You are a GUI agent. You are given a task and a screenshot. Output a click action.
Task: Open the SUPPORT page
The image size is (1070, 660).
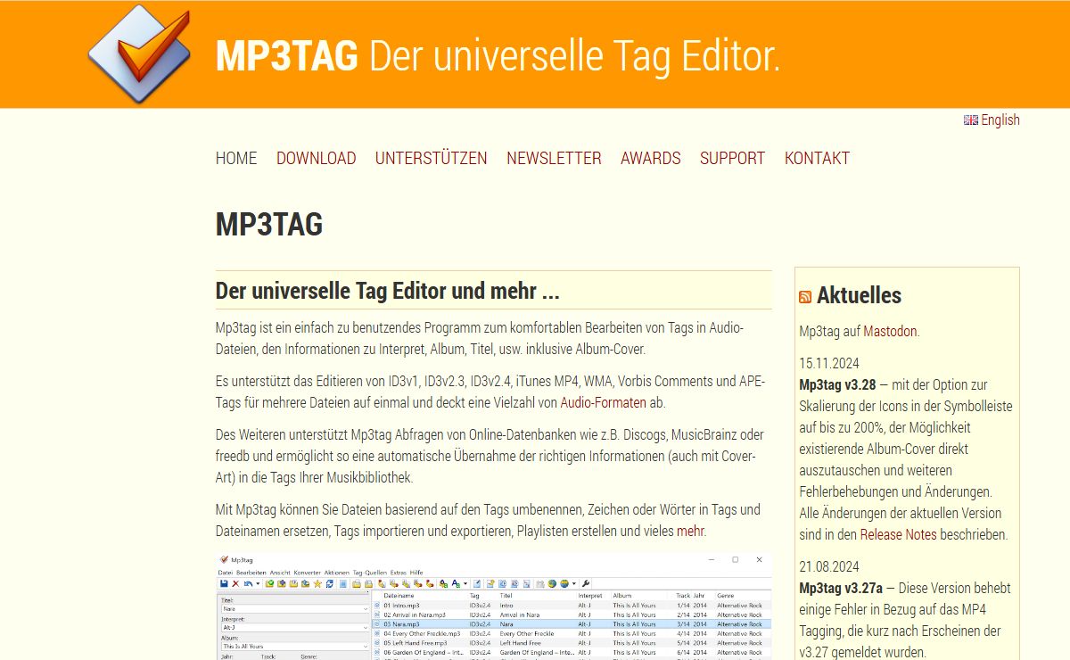coord(732,158)
